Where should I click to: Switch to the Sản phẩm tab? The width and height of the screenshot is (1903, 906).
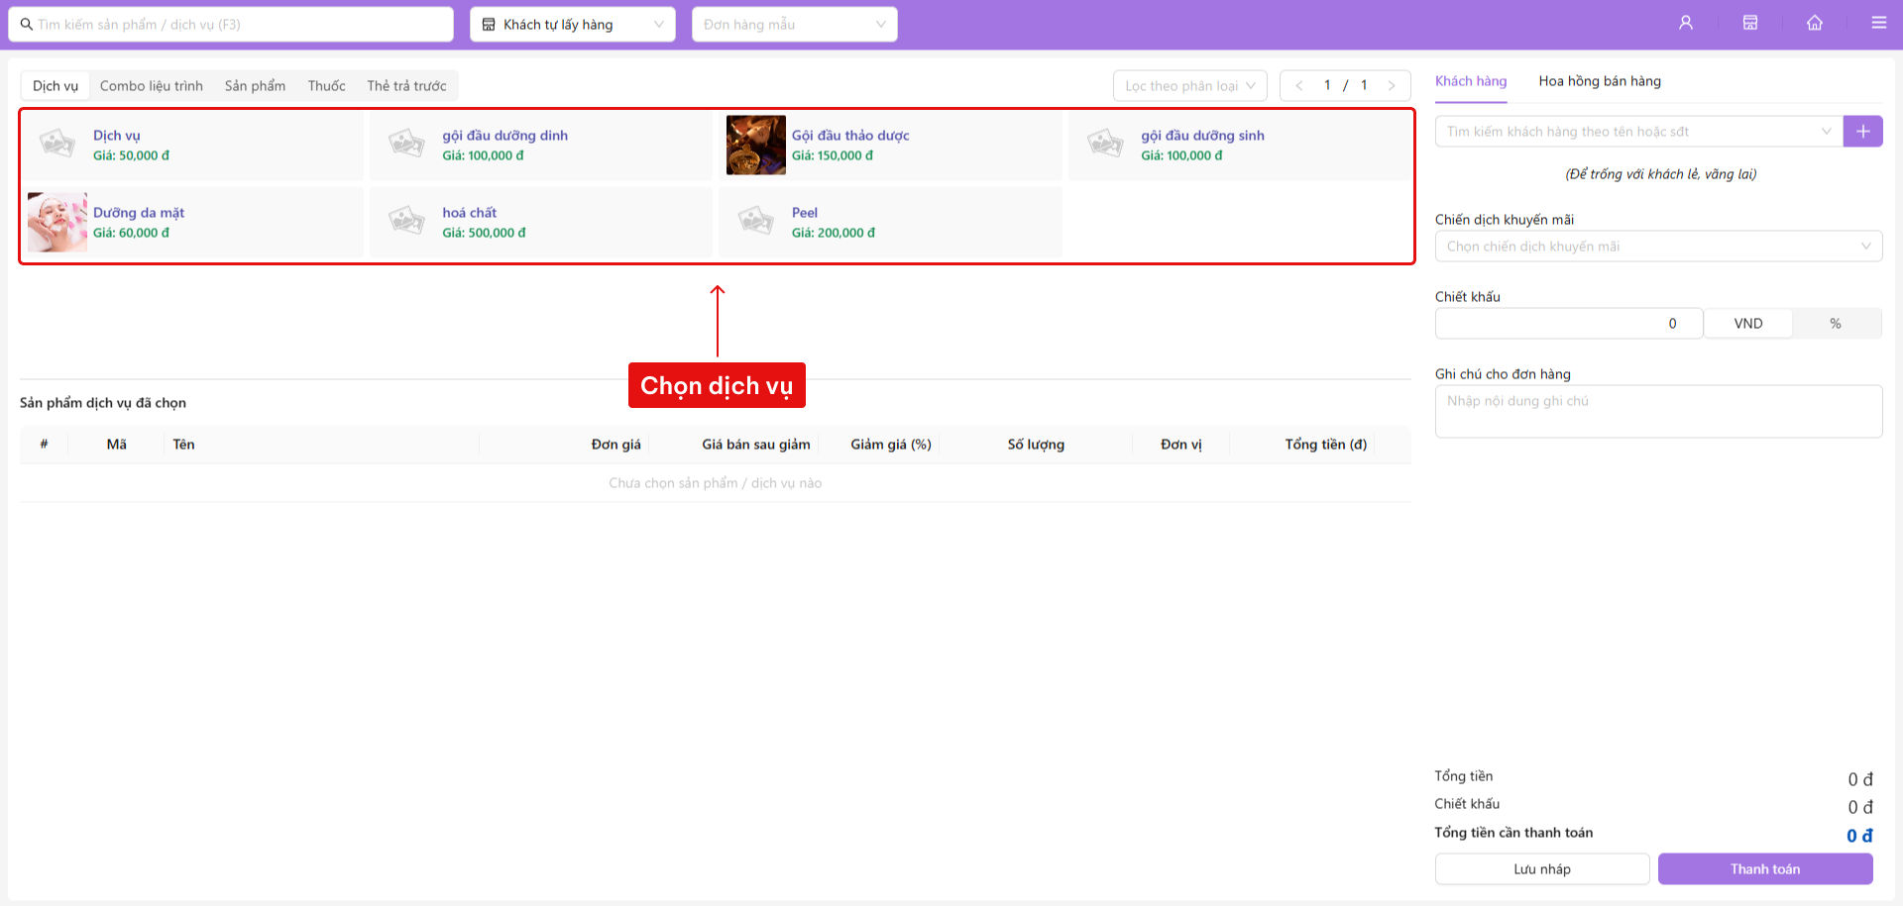pyautogui.click(x=255, y=85)
